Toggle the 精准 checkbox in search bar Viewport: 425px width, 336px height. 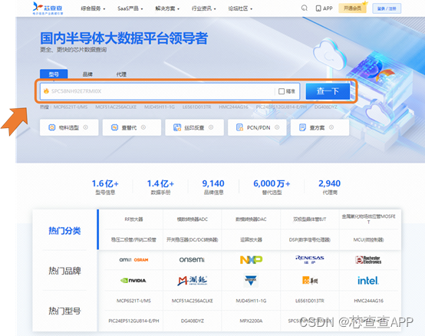tap(282, 91)
